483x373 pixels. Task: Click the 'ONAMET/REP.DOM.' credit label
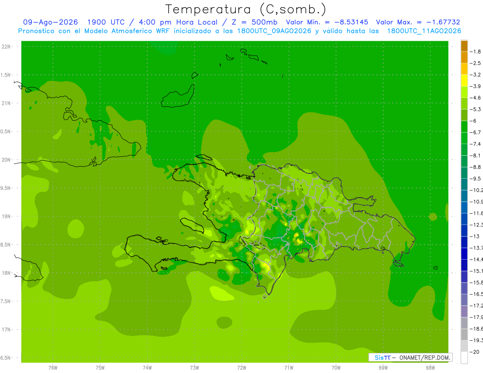425,357
